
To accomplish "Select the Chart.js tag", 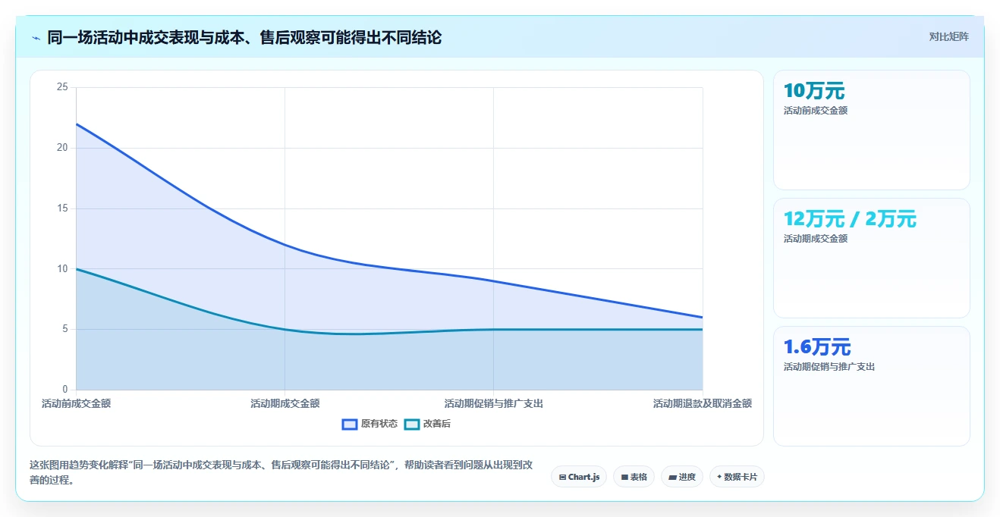I will 579,477.
